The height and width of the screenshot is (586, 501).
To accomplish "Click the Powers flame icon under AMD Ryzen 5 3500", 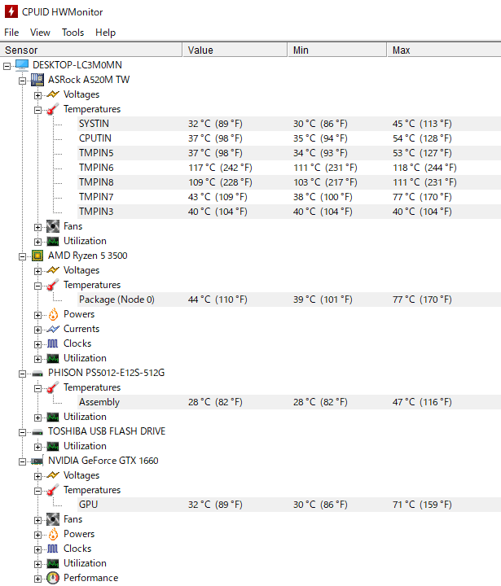I will tap(53, 314).
